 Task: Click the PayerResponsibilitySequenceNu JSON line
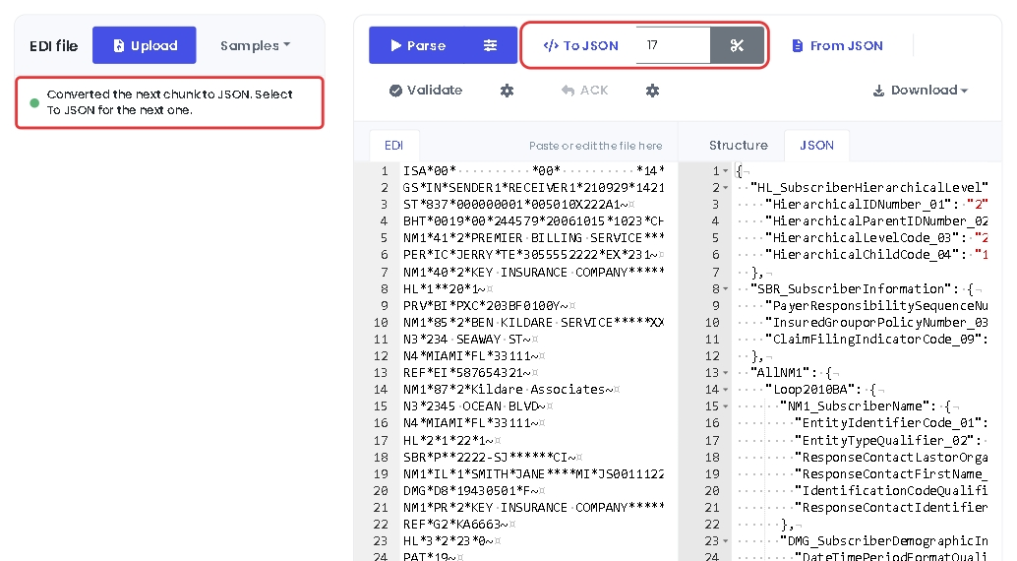[x=863, y=306]
